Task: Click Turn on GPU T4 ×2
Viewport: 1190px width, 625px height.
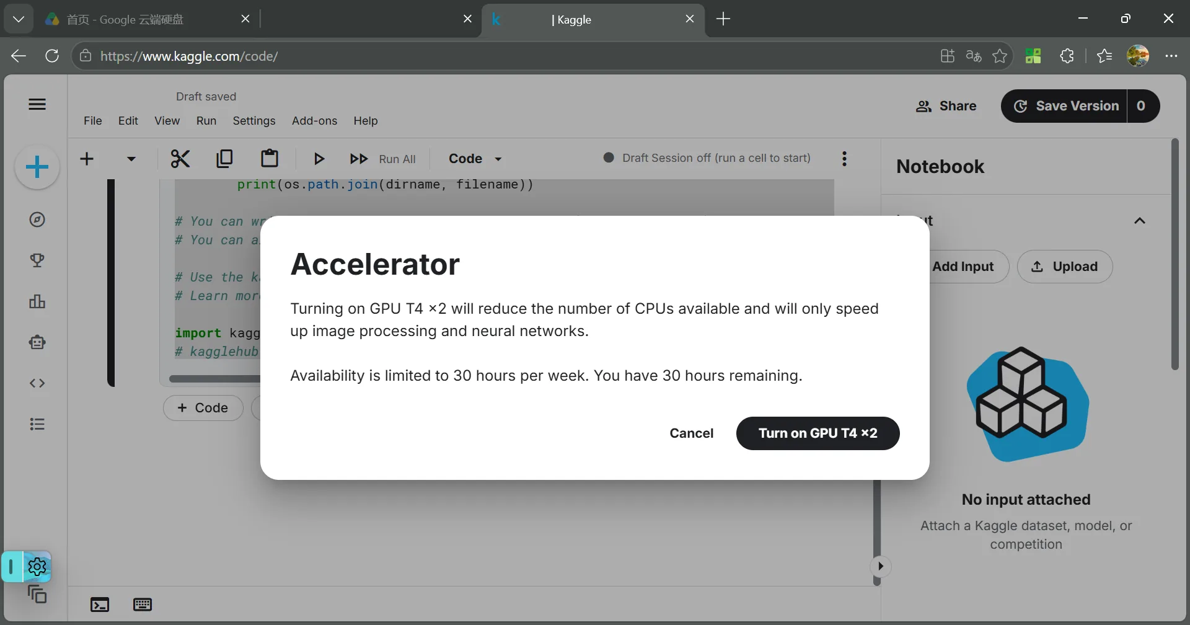Action: tap(818, 433)
